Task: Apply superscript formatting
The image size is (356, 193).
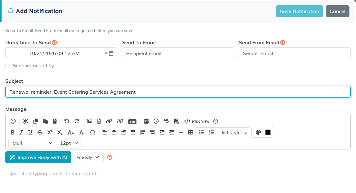Action: (x=50, y=132)
